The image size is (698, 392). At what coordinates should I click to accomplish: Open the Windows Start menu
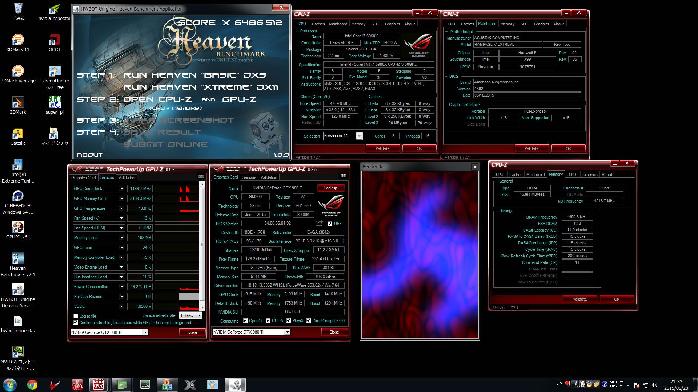tap(10, 385)
